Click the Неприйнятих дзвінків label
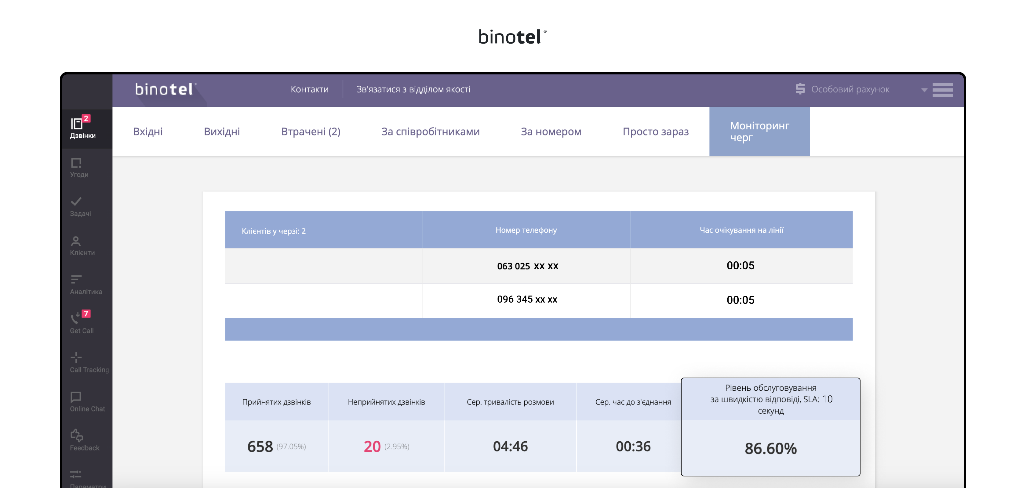 [x=386, y=402]
